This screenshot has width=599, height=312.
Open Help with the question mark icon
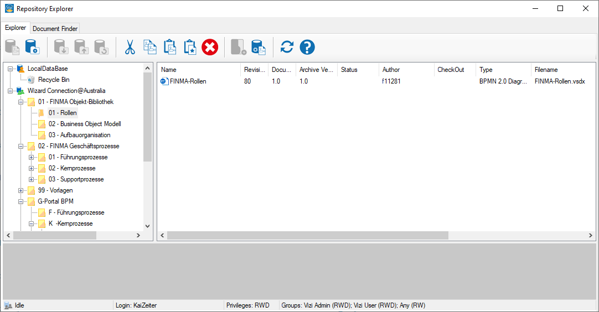click(x=307, y=48)
